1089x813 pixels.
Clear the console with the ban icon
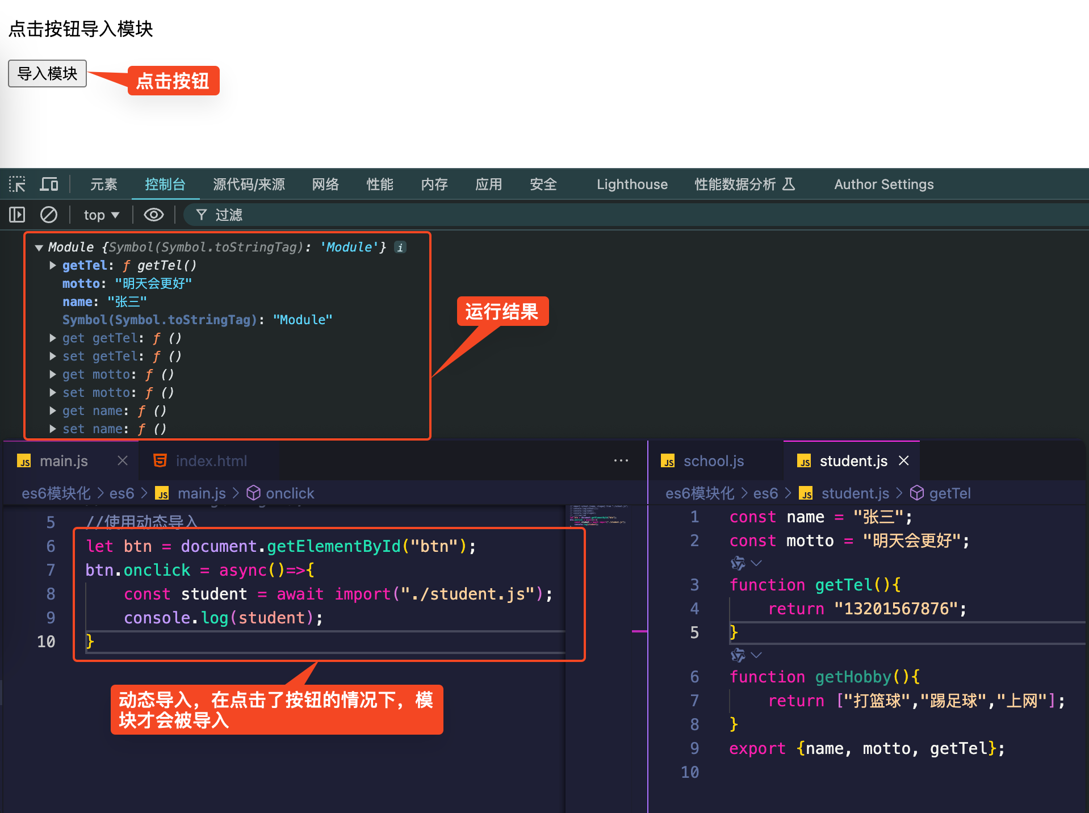click(x=49, y=215)
